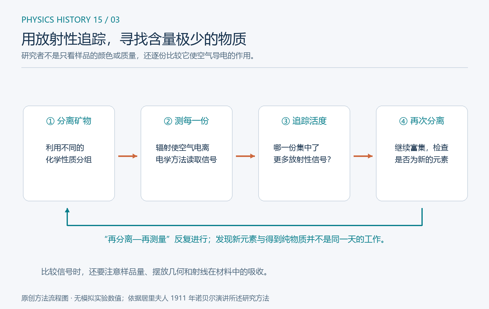Click the header 'PHYSICS HISTORY 15 / 03'

[x=71, y=20]
